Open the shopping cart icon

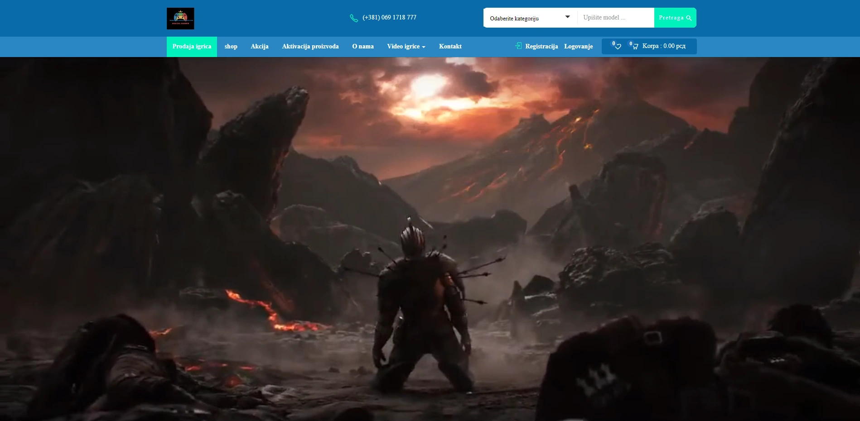coord(635,46)
